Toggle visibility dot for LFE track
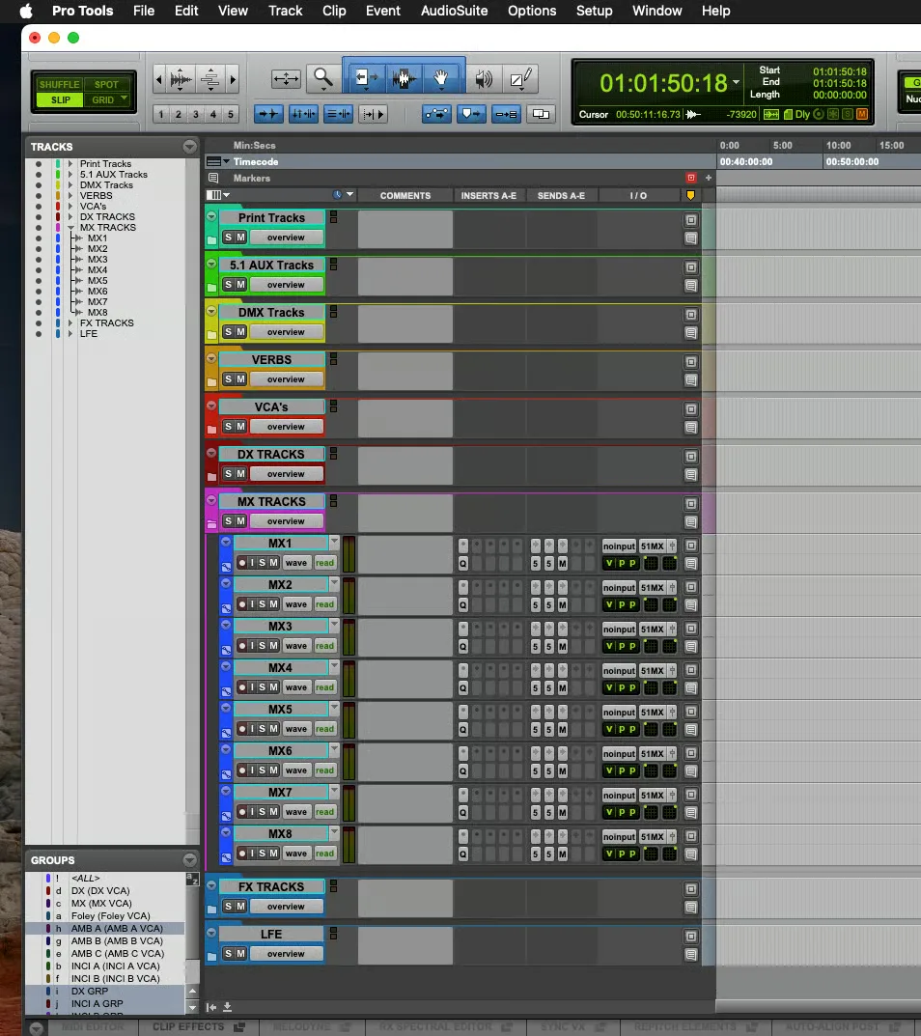Image resolution: width=921 pixels, height=1036 pixels. coord(39,334)
